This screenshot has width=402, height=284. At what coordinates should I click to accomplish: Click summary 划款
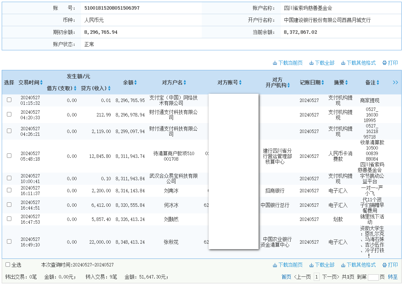[x=338, y=219]
